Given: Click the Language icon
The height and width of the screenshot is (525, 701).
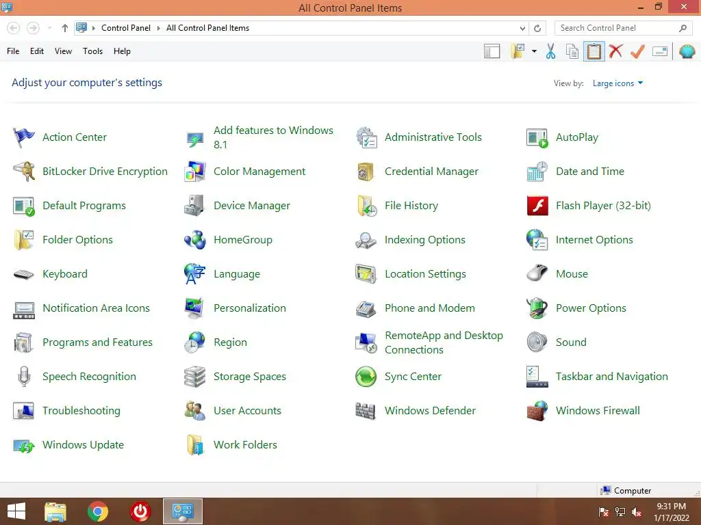Looking at the screenshot, I should pyautogui.click(x=195, y=274).
